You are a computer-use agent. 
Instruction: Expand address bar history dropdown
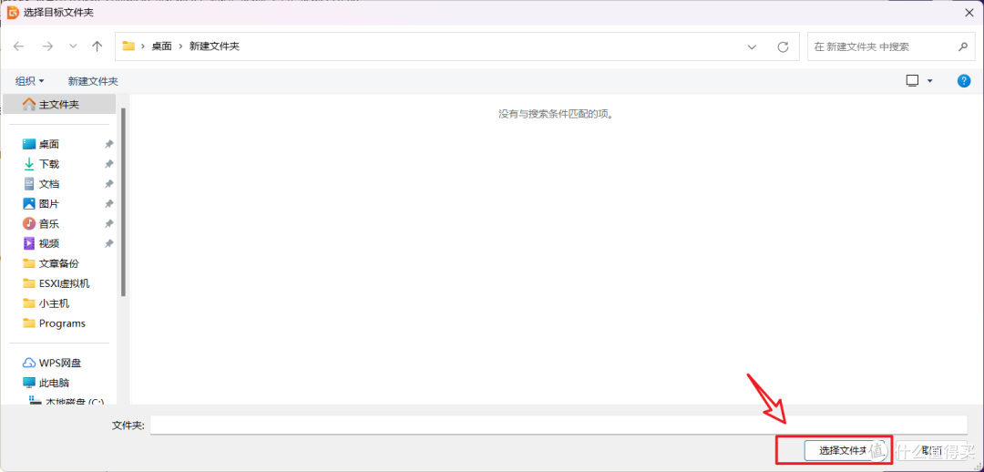point(752,47)
